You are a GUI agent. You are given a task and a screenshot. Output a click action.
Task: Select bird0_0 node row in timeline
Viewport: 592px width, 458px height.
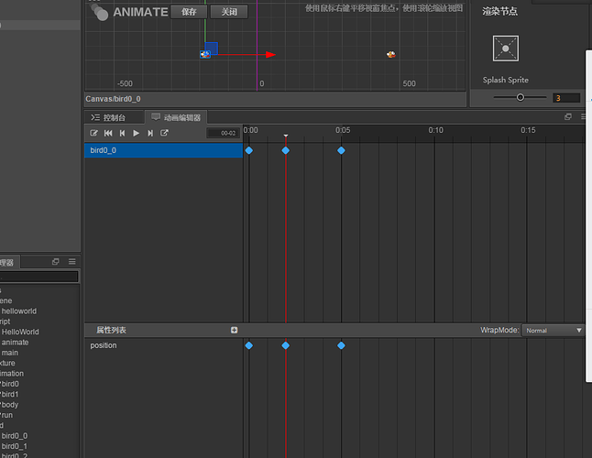[x=163, y=150]
